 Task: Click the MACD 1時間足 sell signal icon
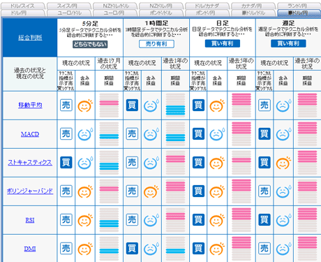[132, 133]
